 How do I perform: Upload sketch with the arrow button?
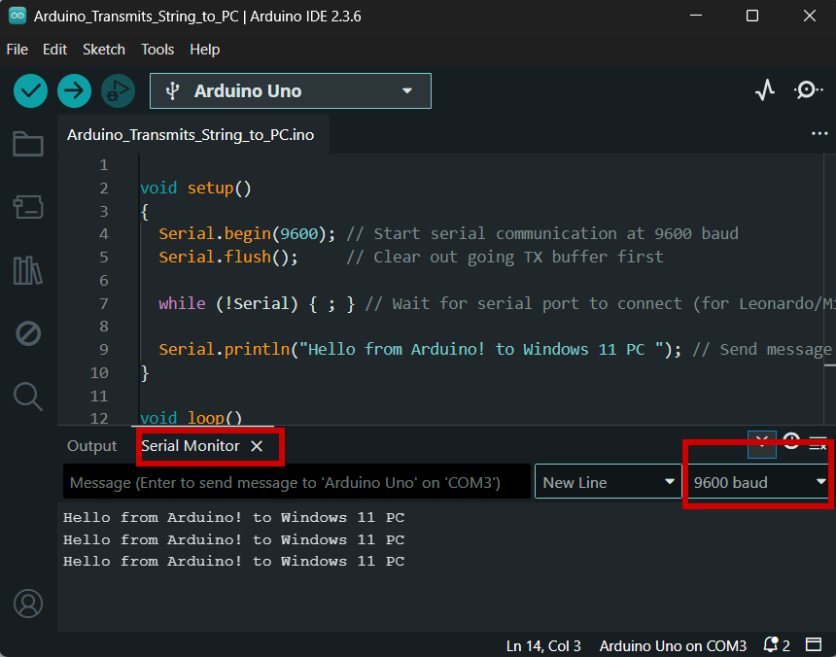(x=74, y=90)
